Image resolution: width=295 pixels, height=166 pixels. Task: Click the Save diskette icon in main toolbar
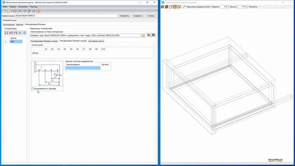[x=15, y=11]
